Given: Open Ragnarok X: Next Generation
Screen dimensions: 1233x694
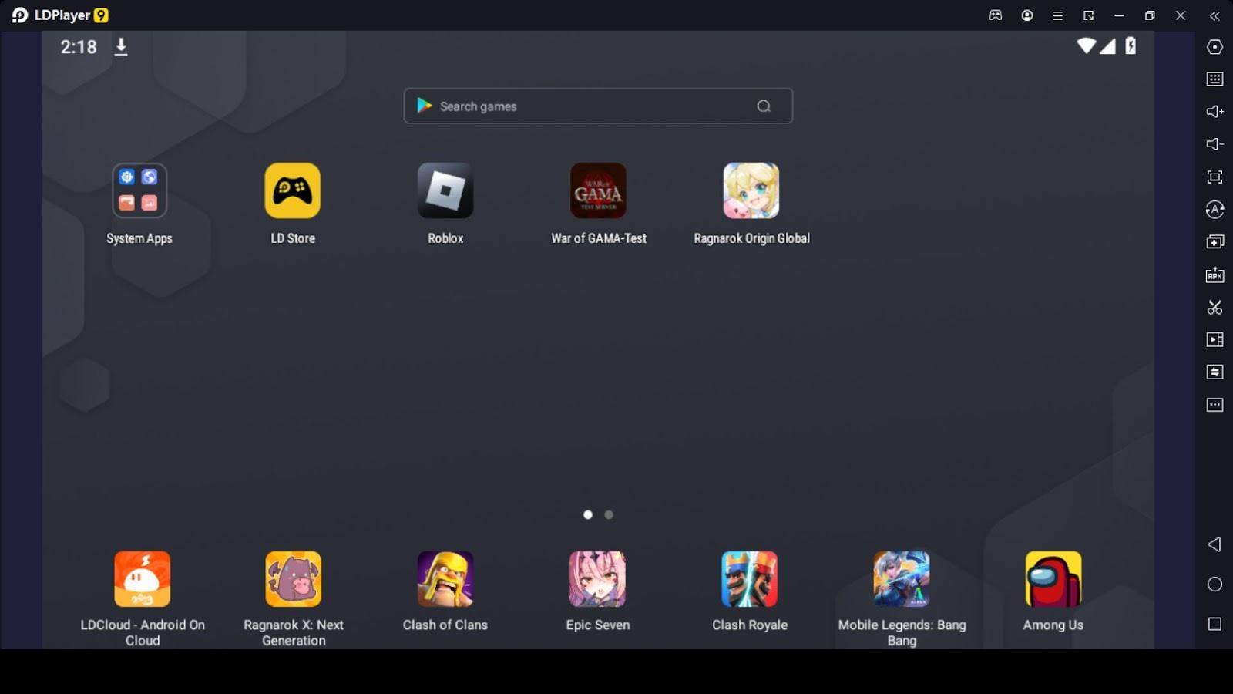Looking at the screenshot, I should [x=294, y=579].
